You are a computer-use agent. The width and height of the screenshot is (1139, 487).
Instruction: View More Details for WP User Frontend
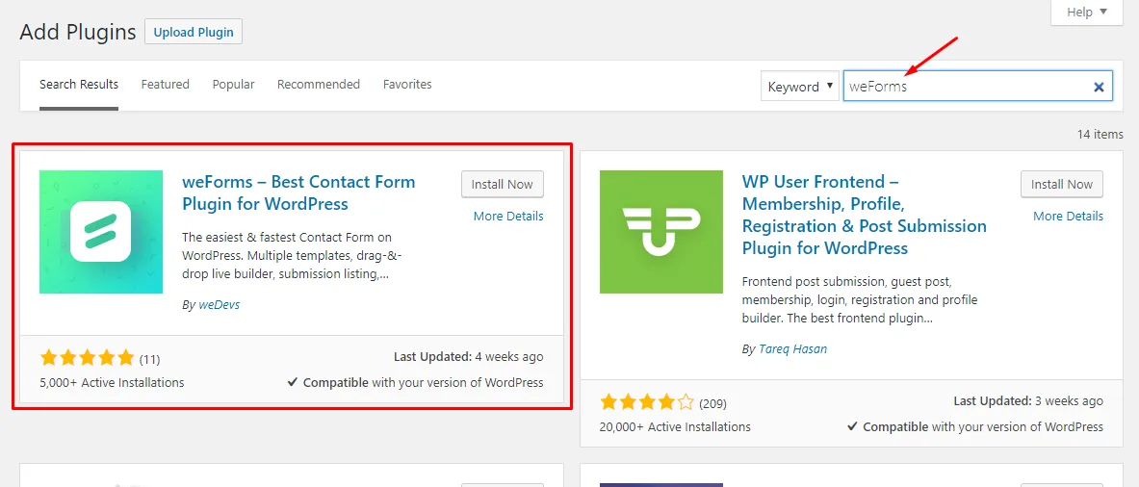pyautogui.click(x=1068, y=217)
